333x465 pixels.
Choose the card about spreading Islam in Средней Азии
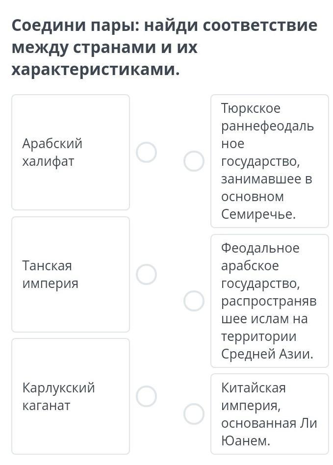click(x=270, y=301)
